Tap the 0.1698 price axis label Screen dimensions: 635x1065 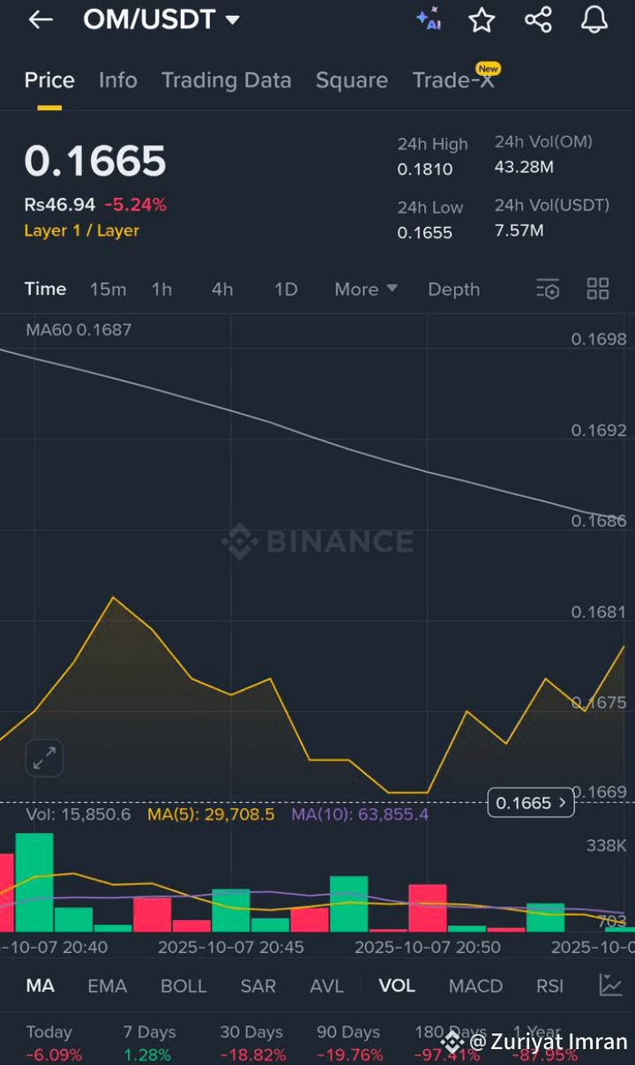599,340
